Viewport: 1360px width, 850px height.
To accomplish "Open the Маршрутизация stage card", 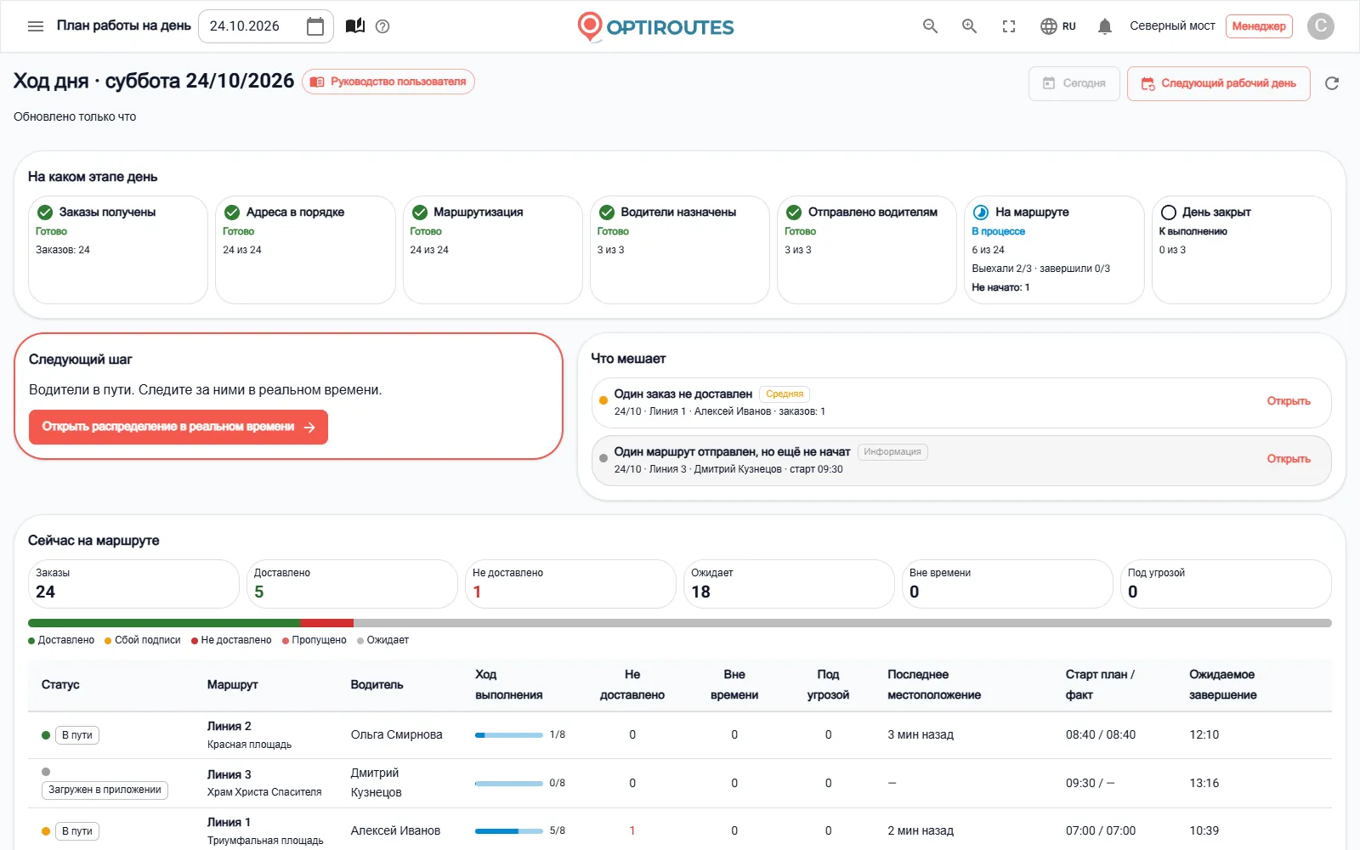I will click(x=493, y=250).
